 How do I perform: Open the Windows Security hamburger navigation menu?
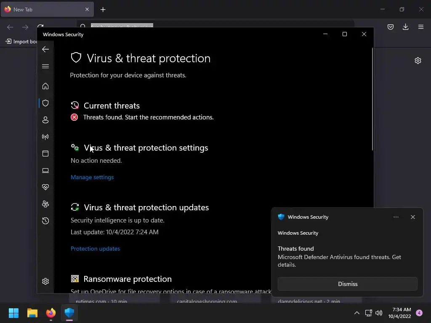tap(45, 66)
